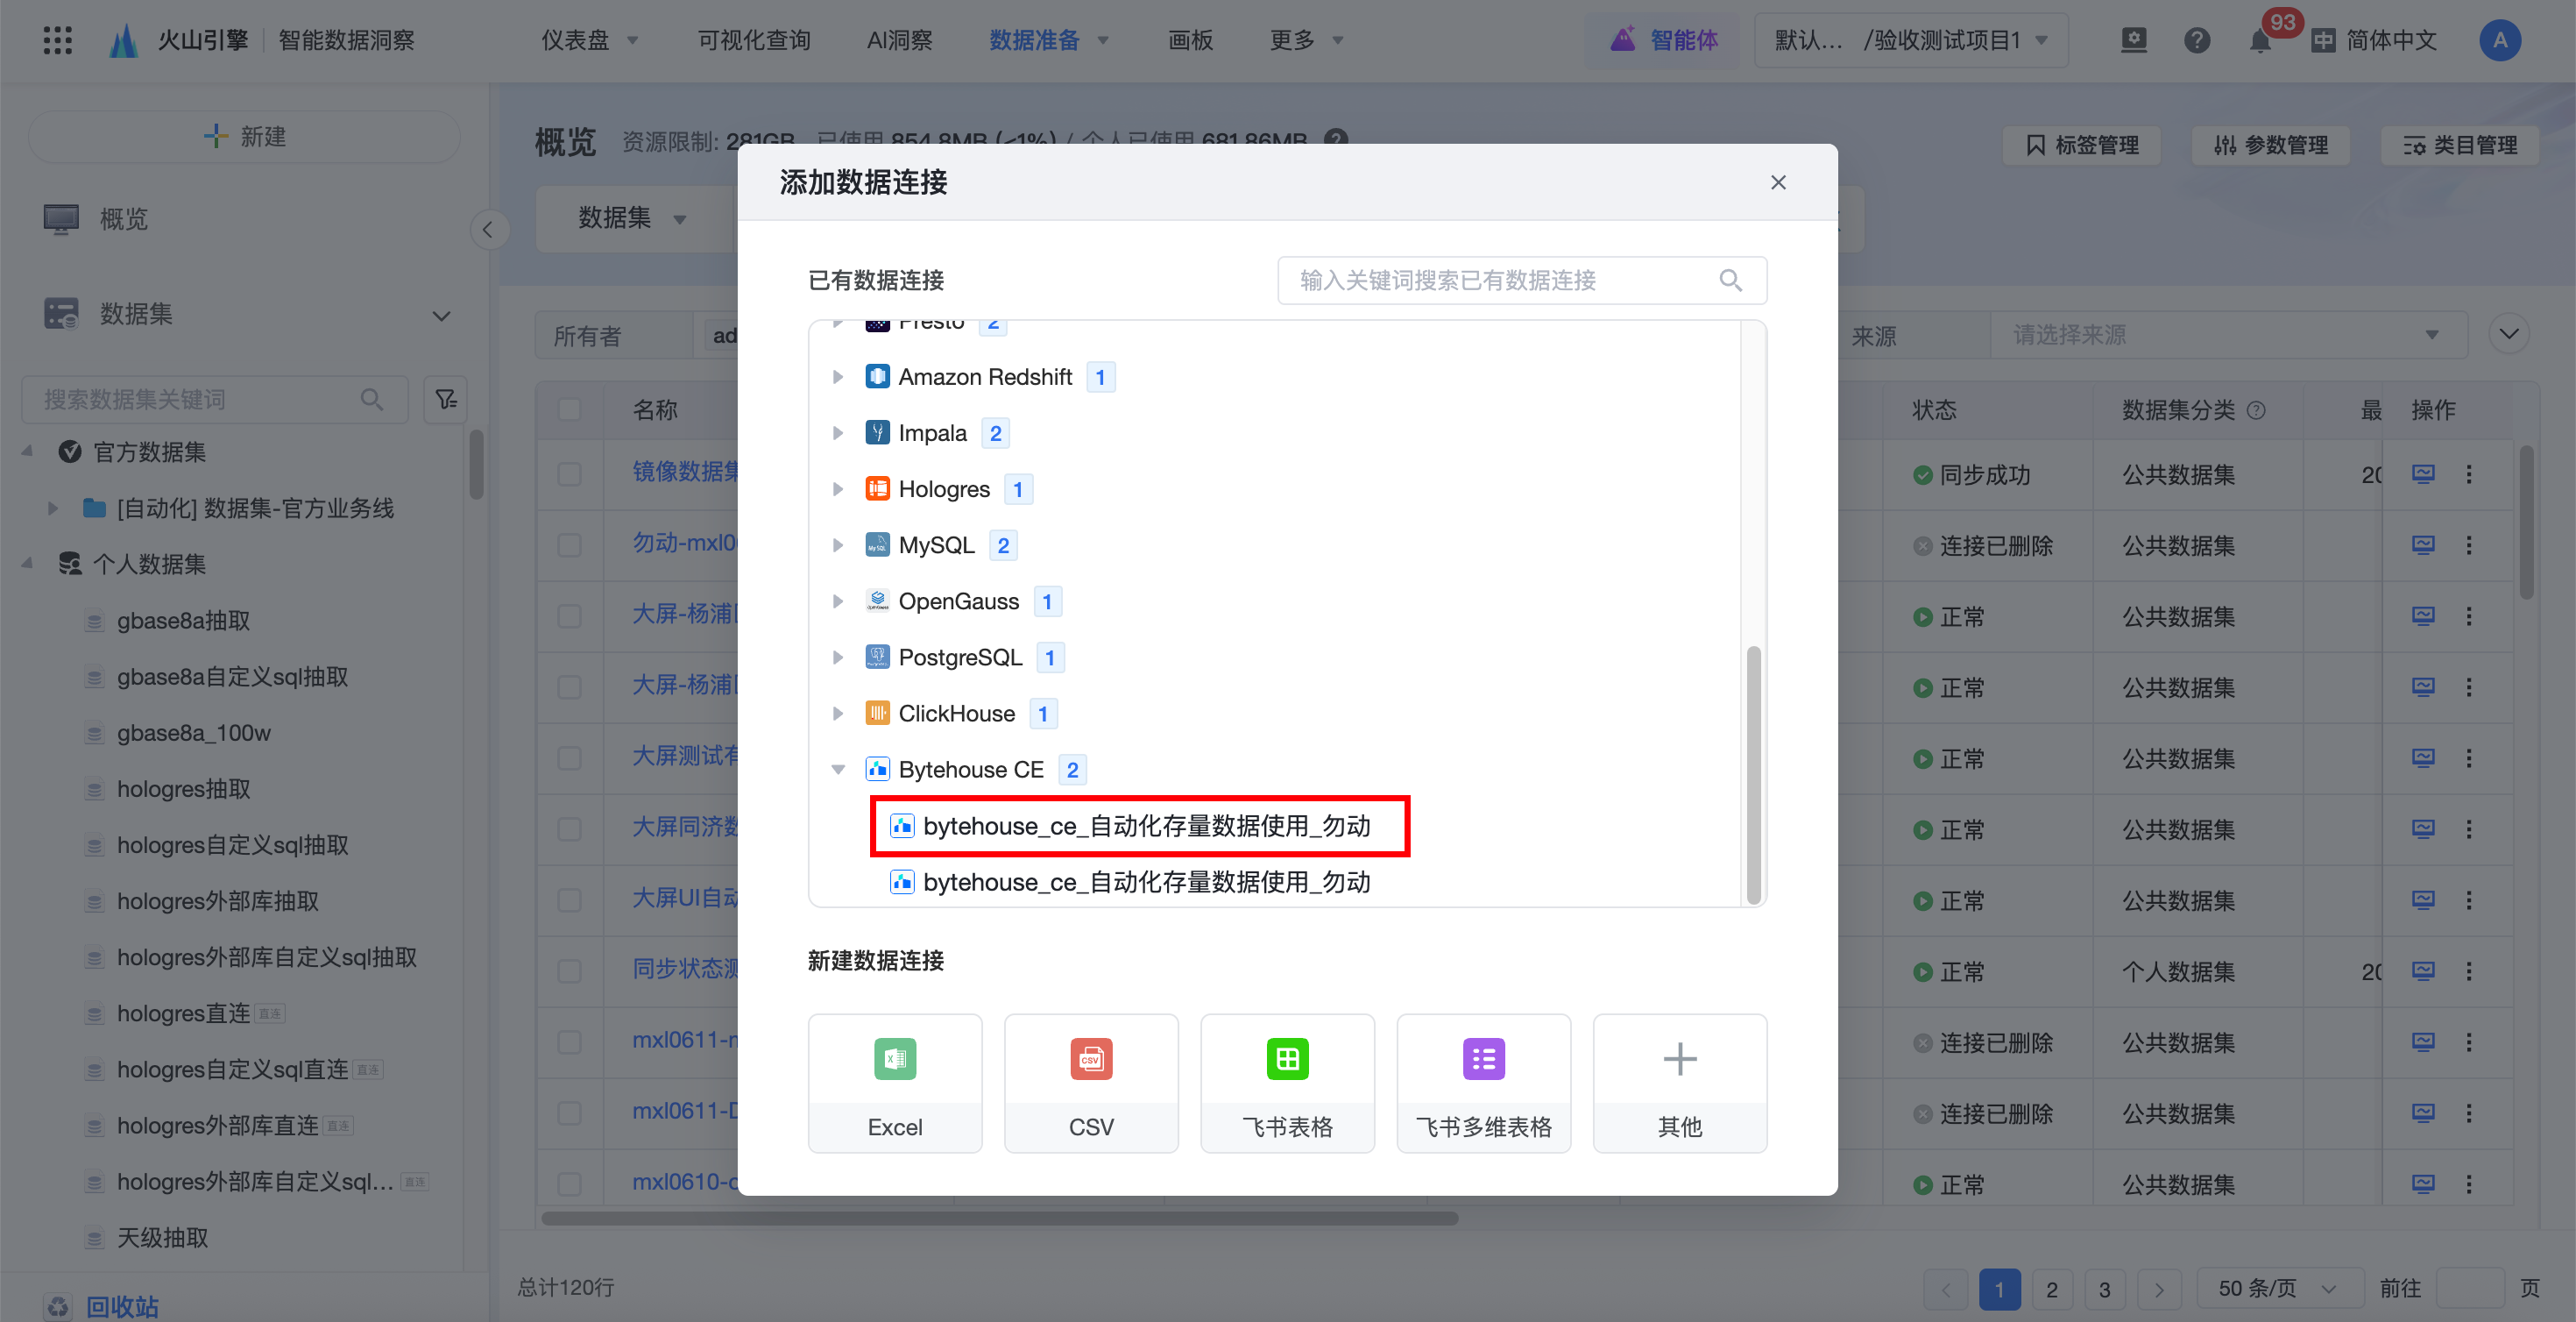This screenshot has width=2576, height=1322.
Task: Click the dataset keyword search field
Action: pyautogui.click(x=215, y=399)
